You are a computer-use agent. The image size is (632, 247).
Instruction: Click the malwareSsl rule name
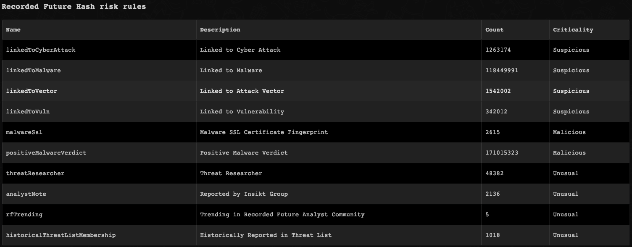[x=24, y=132]
